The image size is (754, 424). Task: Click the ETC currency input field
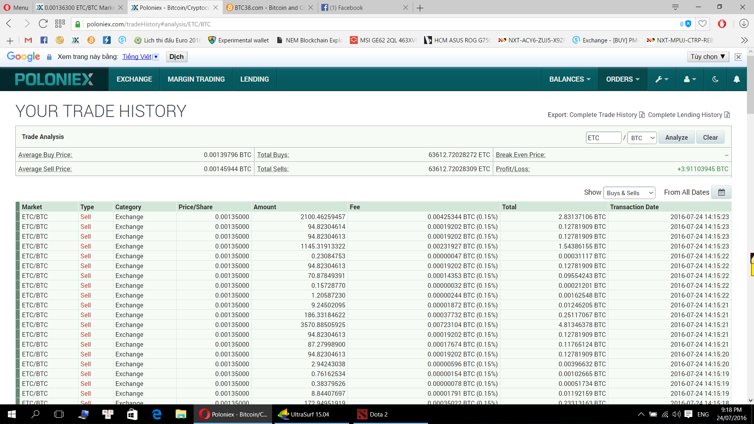(603, 138)
